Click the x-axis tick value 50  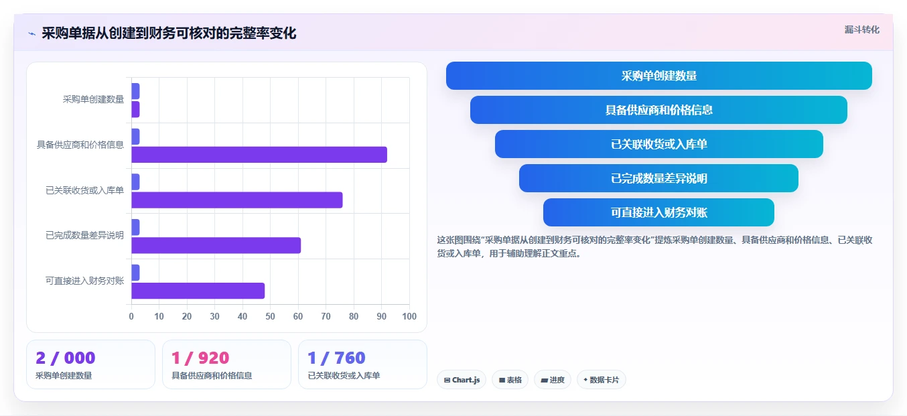(x=270, y=316)
